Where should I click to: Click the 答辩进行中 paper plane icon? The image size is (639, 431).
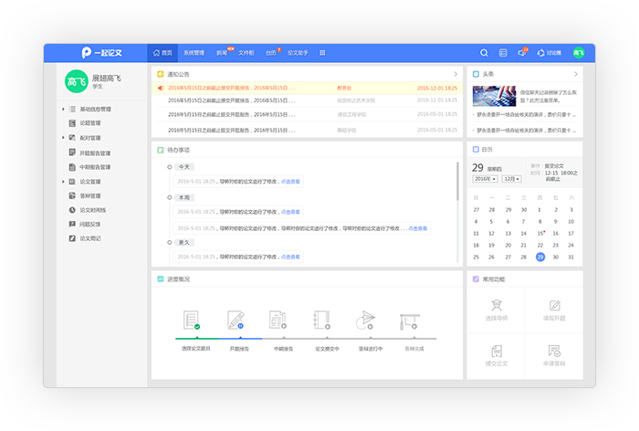click(x=366, y=321)
